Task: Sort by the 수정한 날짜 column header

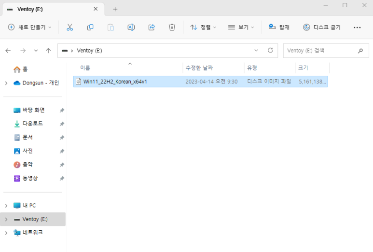Action: click(214, 68)
